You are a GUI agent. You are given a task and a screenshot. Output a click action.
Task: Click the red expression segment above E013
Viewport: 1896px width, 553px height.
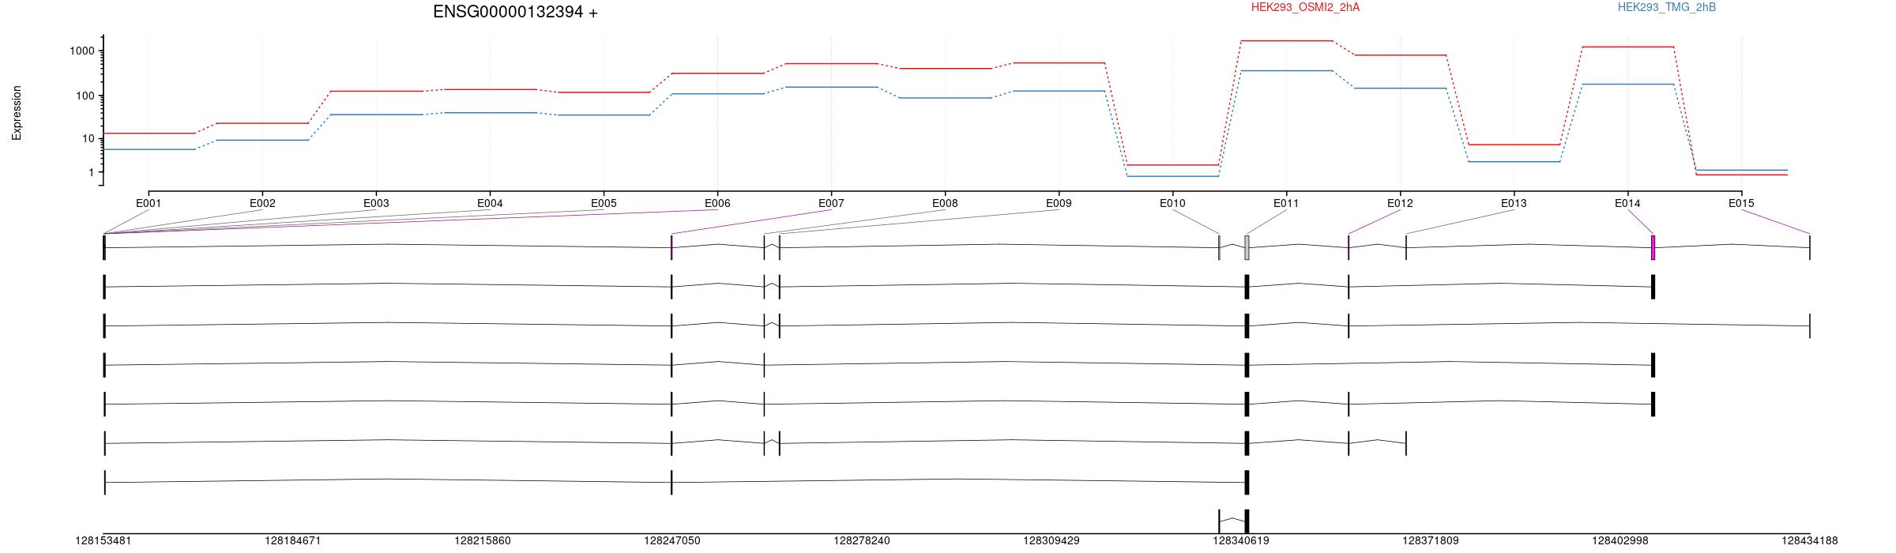point(1514,145)
